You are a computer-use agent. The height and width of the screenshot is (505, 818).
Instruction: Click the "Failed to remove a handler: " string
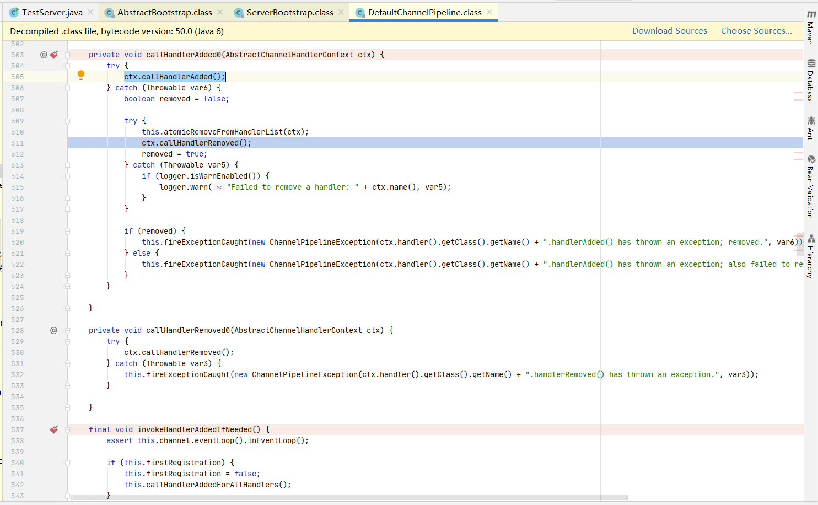click(x=293, y=187)
